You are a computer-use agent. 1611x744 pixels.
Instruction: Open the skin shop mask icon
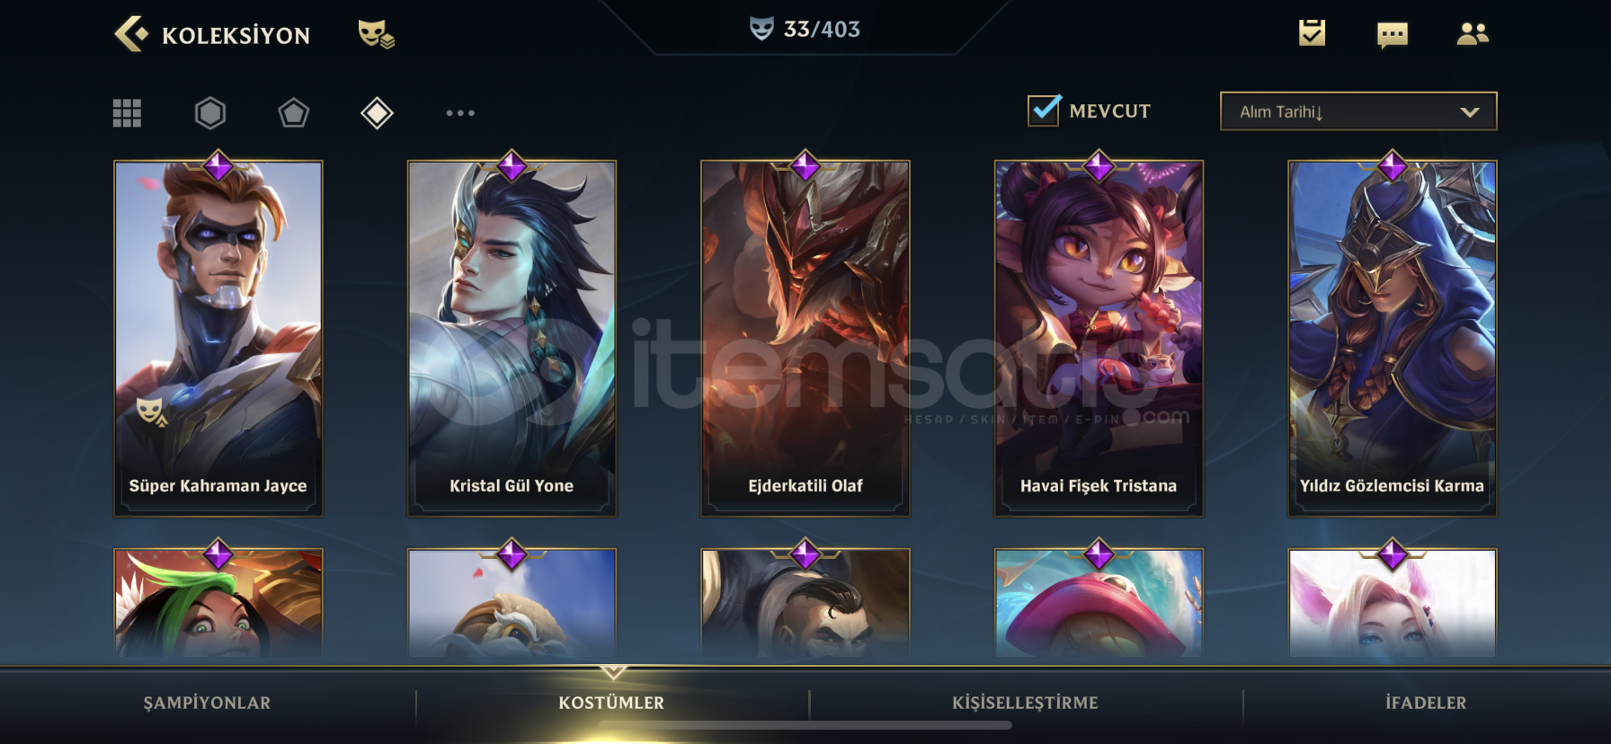click(x=376, y=34)
